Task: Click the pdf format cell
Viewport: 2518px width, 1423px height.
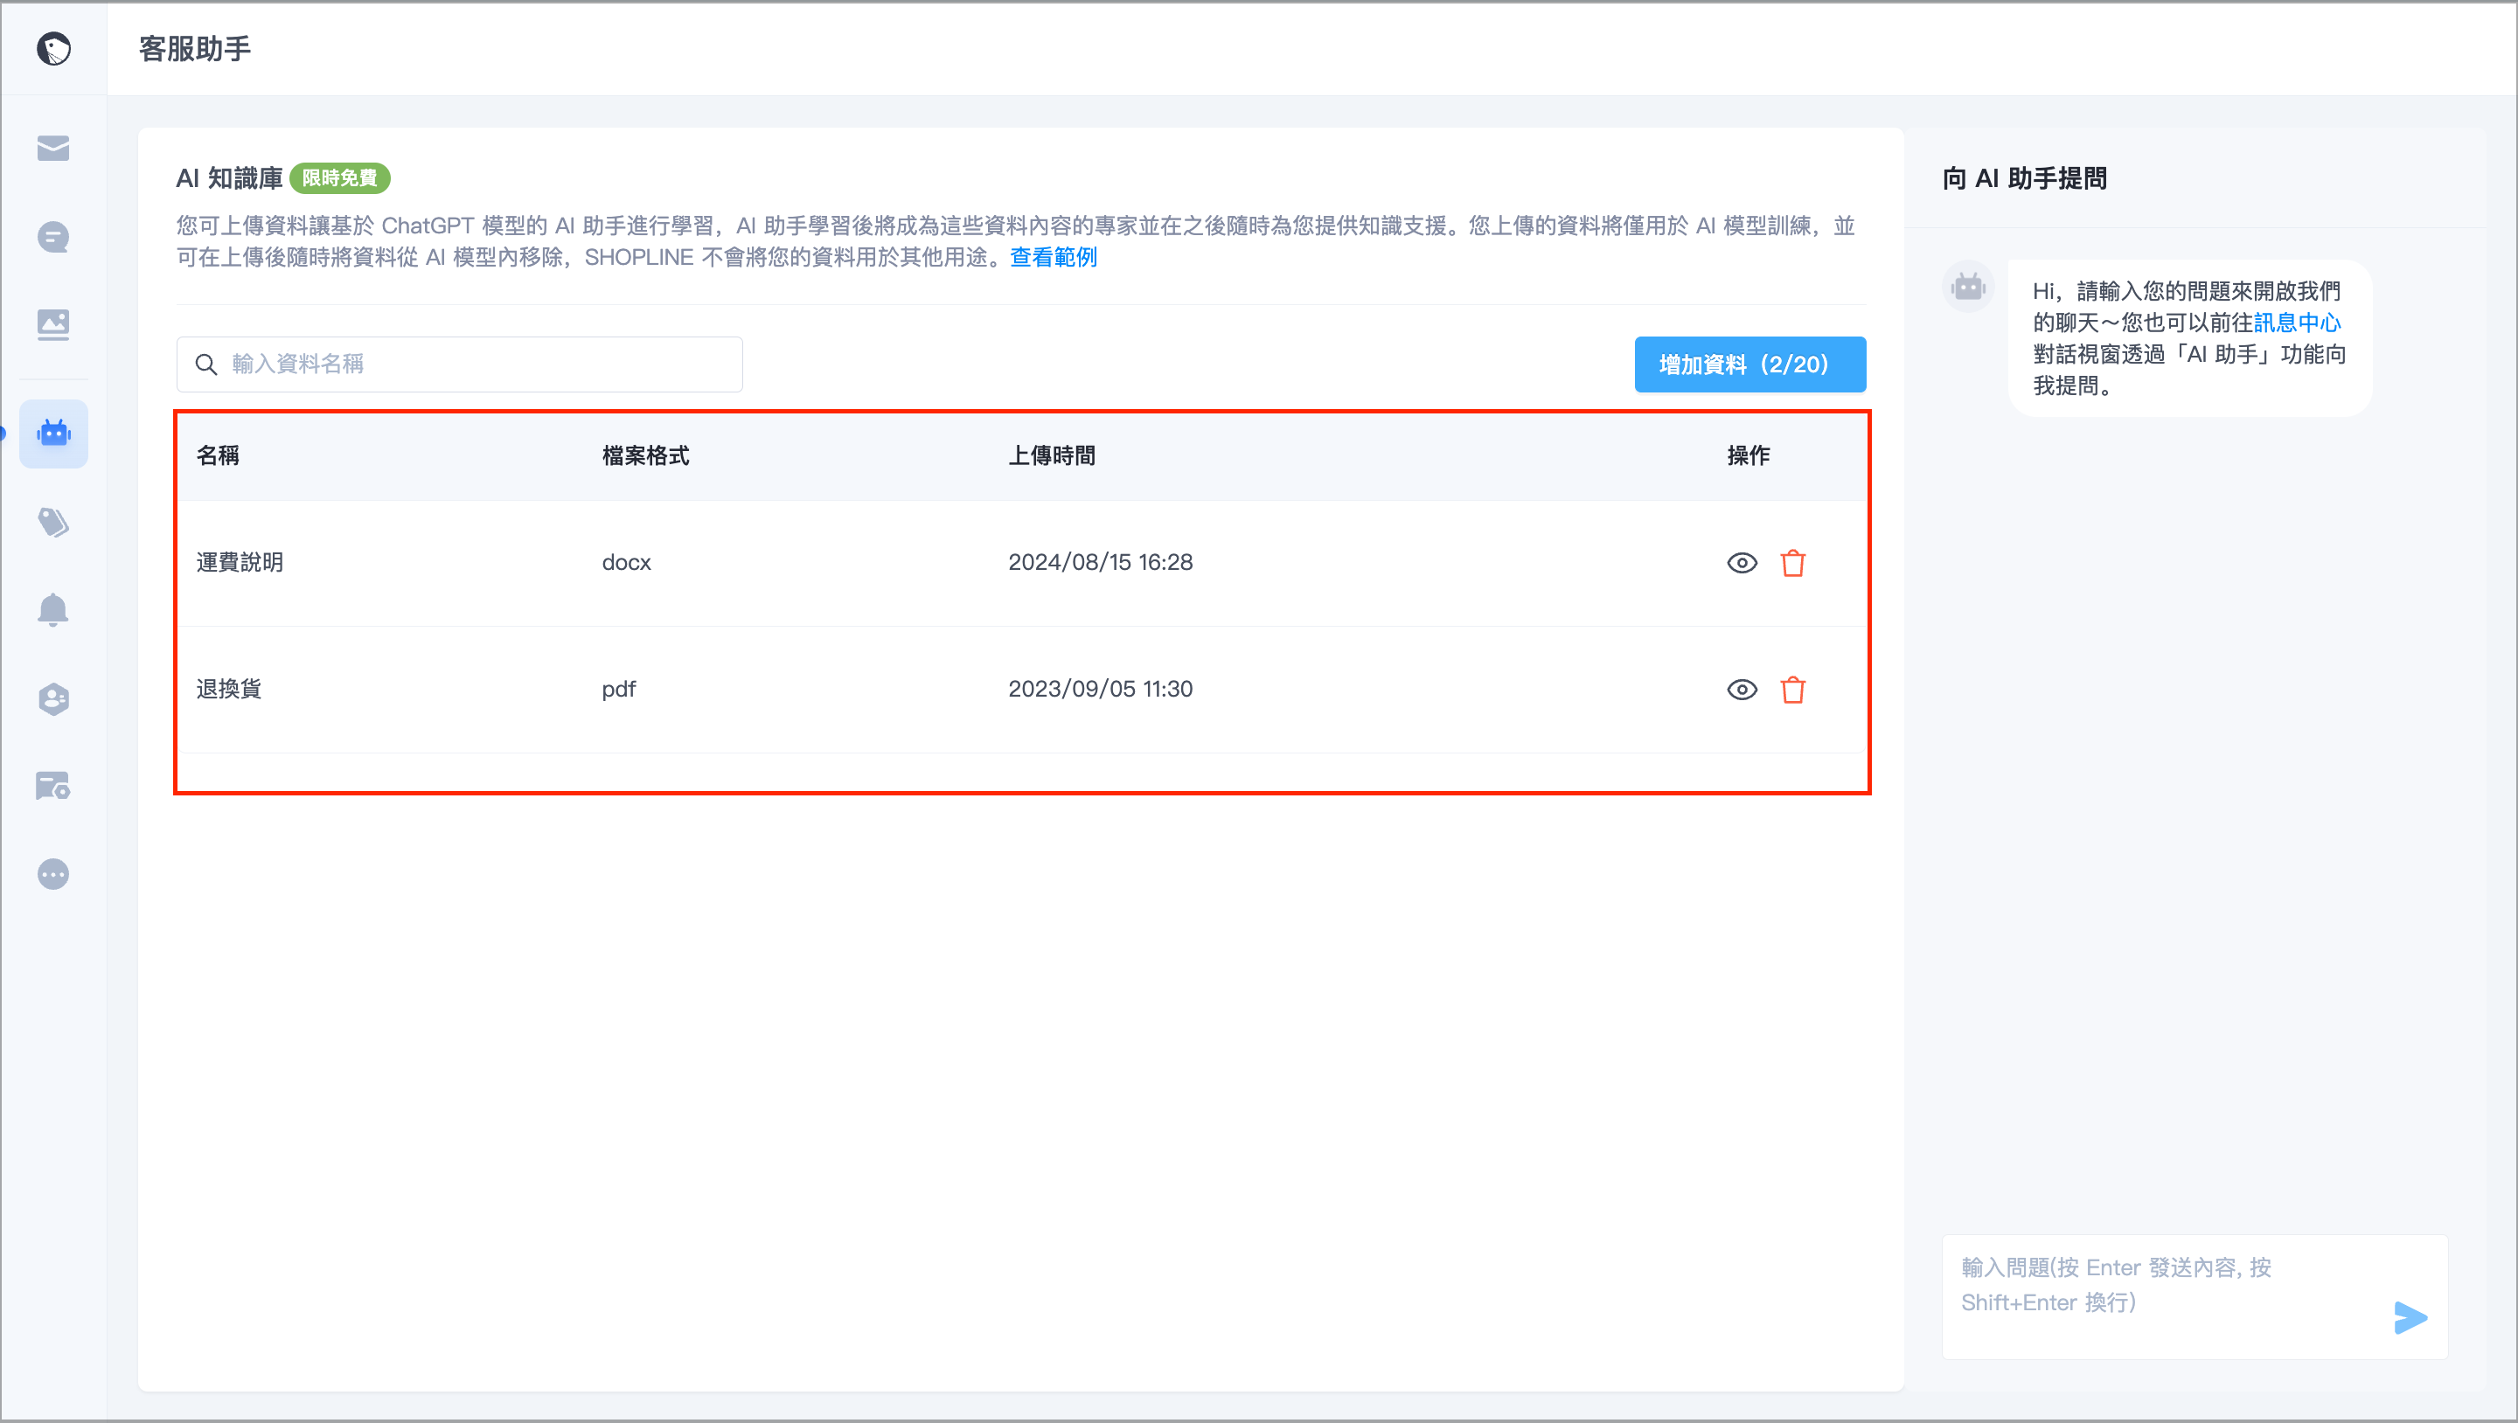Action: [x=619, y=689]
